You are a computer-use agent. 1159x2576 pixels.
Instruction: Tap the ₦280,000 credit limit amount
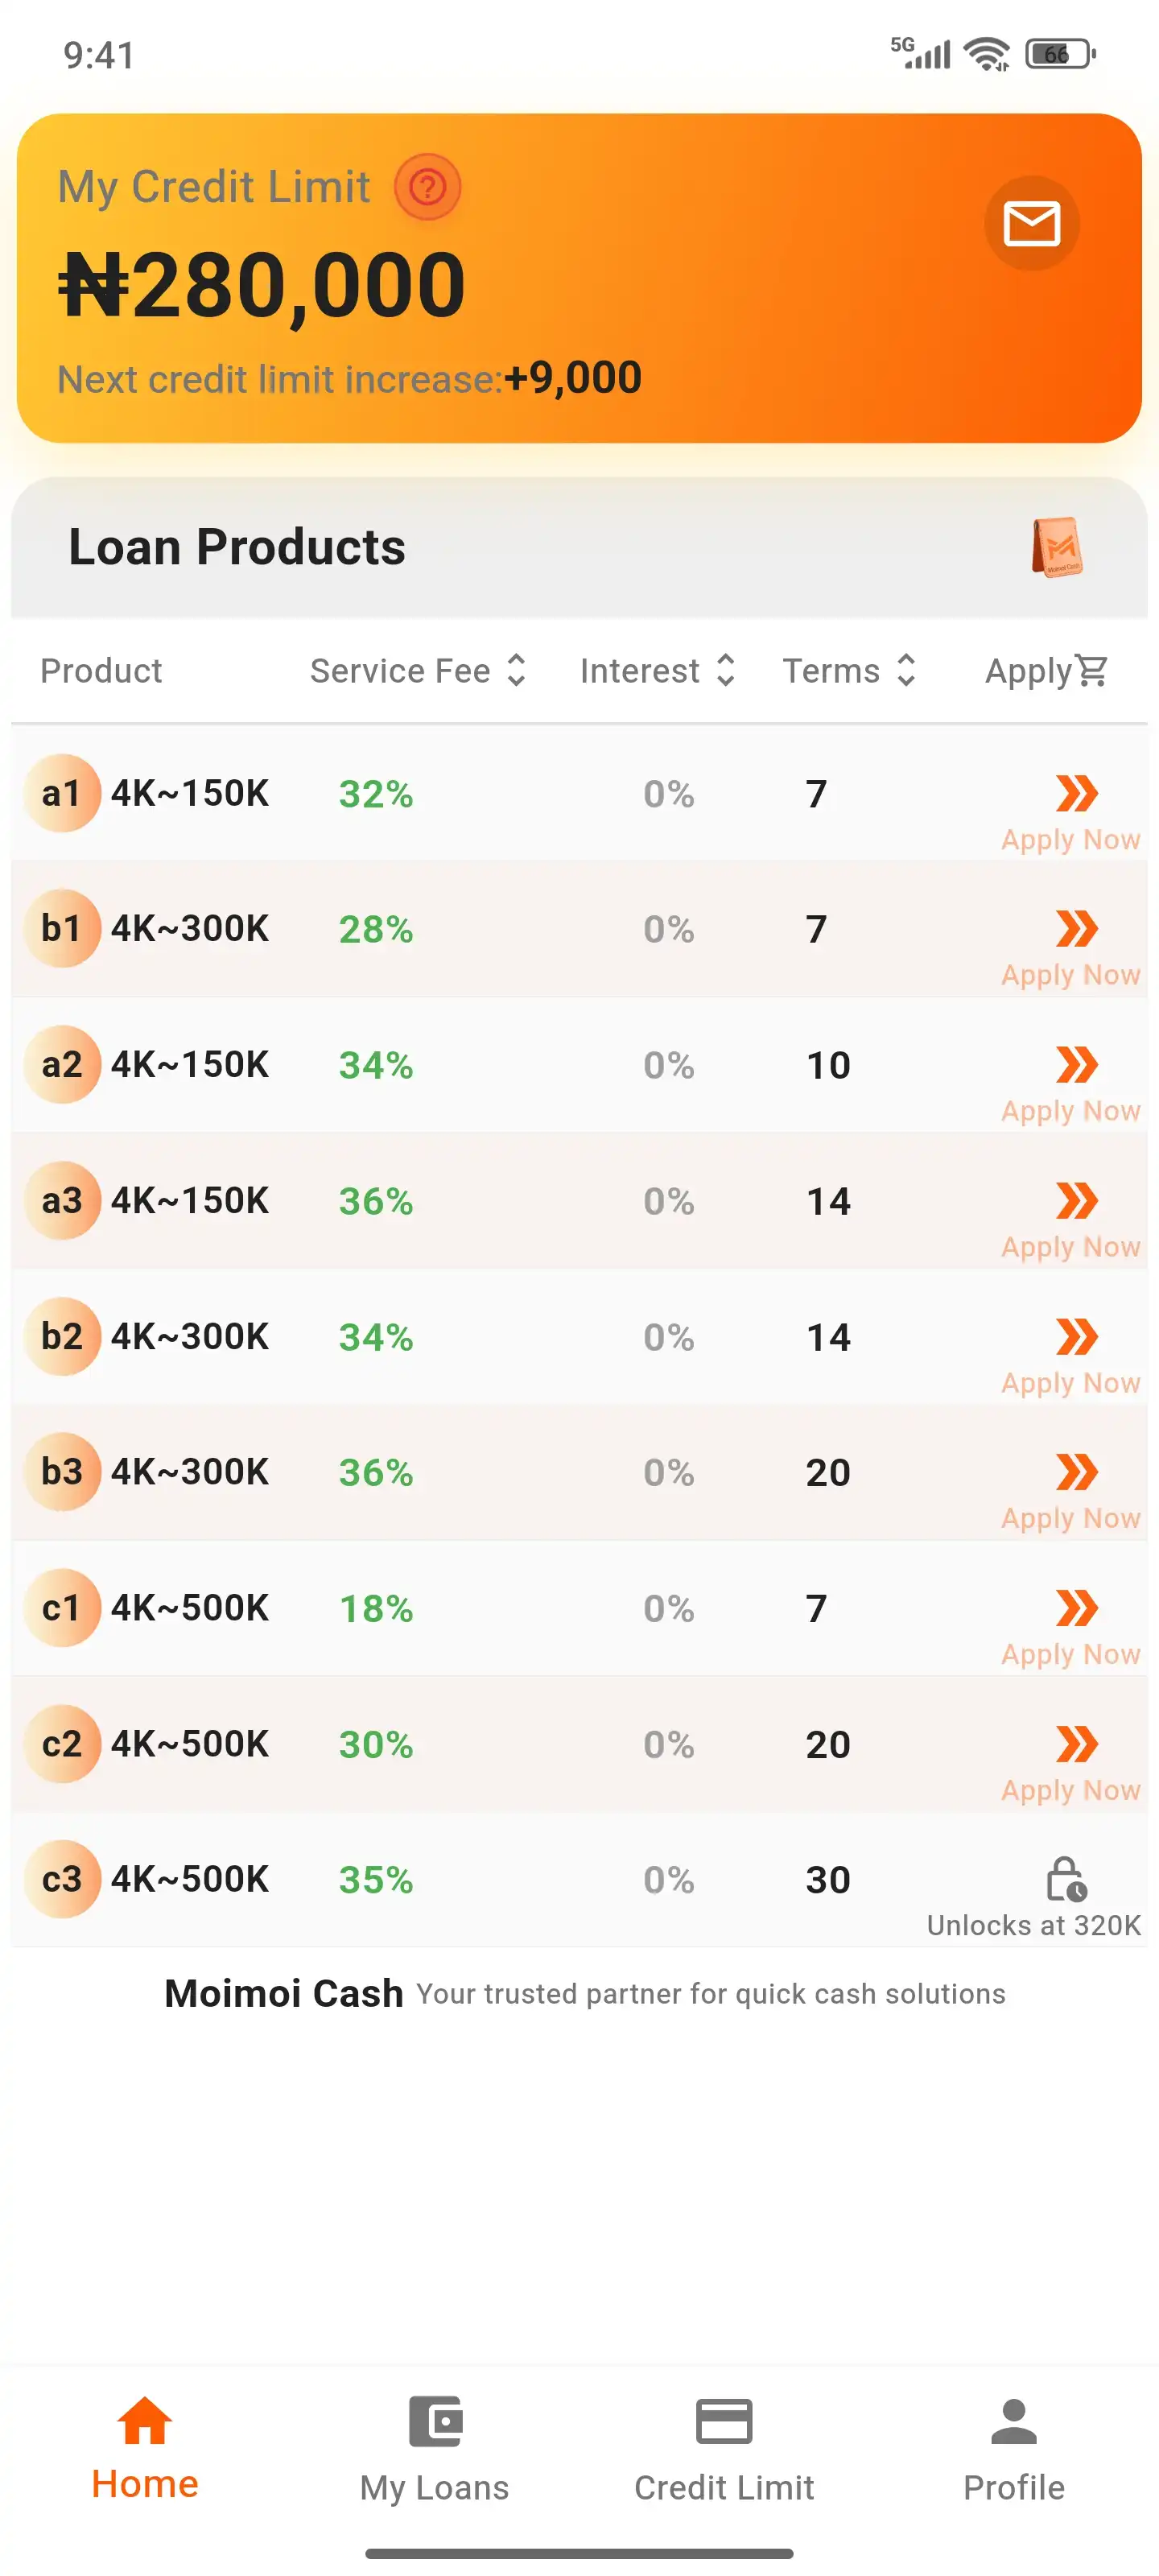tap(262, 286)
